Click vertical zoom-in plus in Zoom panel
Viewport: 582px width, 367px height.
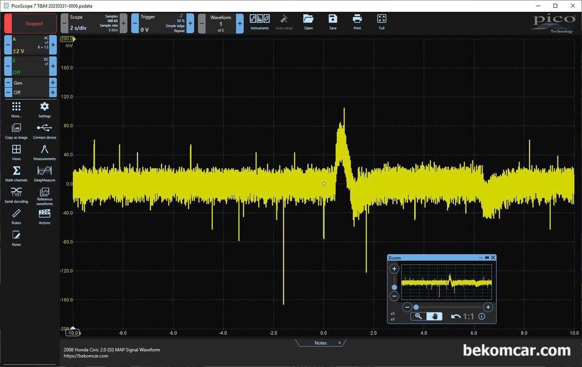coord(394,269)
